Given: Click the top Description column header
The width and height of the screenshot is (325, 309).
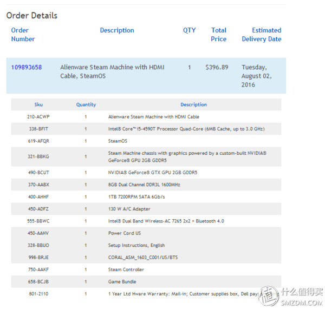Looking at the screenshot, I should 117,30.
